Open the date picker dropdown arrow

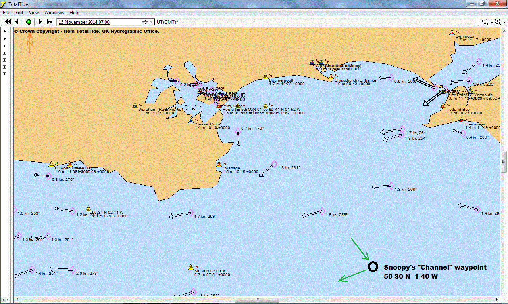pos(152,22)
